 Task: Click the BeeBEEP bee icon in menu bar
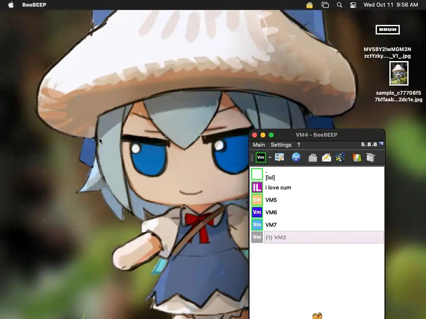click(310, 5)
